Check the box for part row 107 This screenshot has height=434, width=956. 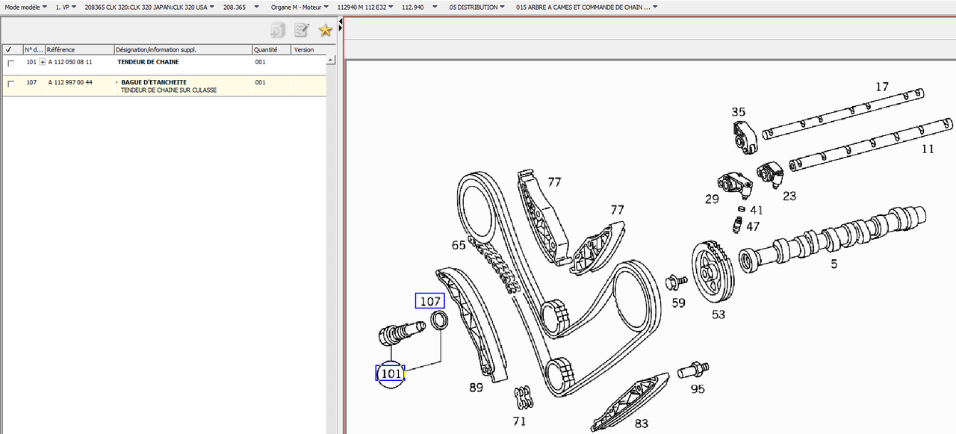(x=10, y=84)
